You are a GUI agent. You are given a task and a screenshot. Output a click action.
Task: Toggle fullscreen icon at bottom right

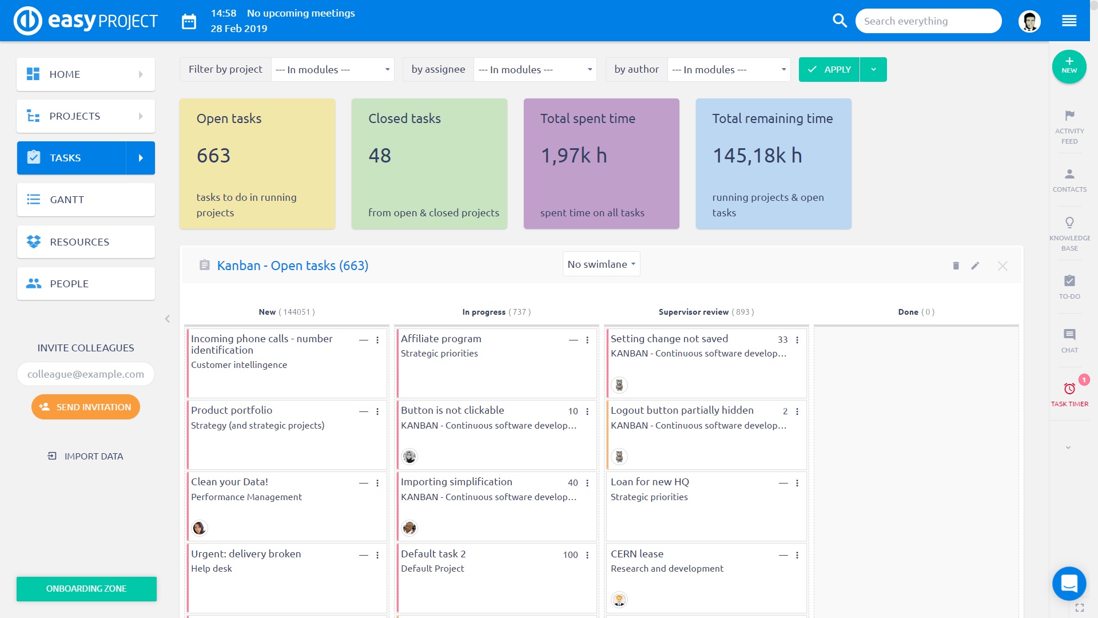point(1080,608)
